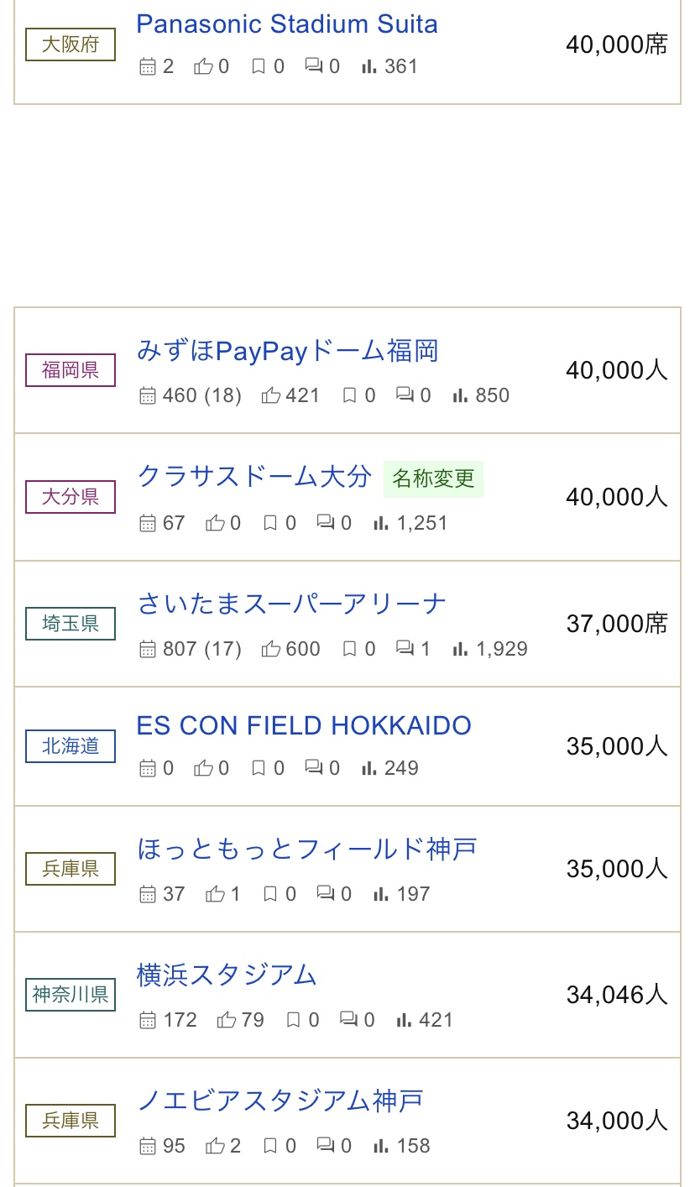Open ES CON FIELD HOKKAIDO link
Viewport: 695px width, 1187px height.
pos(304,725)
